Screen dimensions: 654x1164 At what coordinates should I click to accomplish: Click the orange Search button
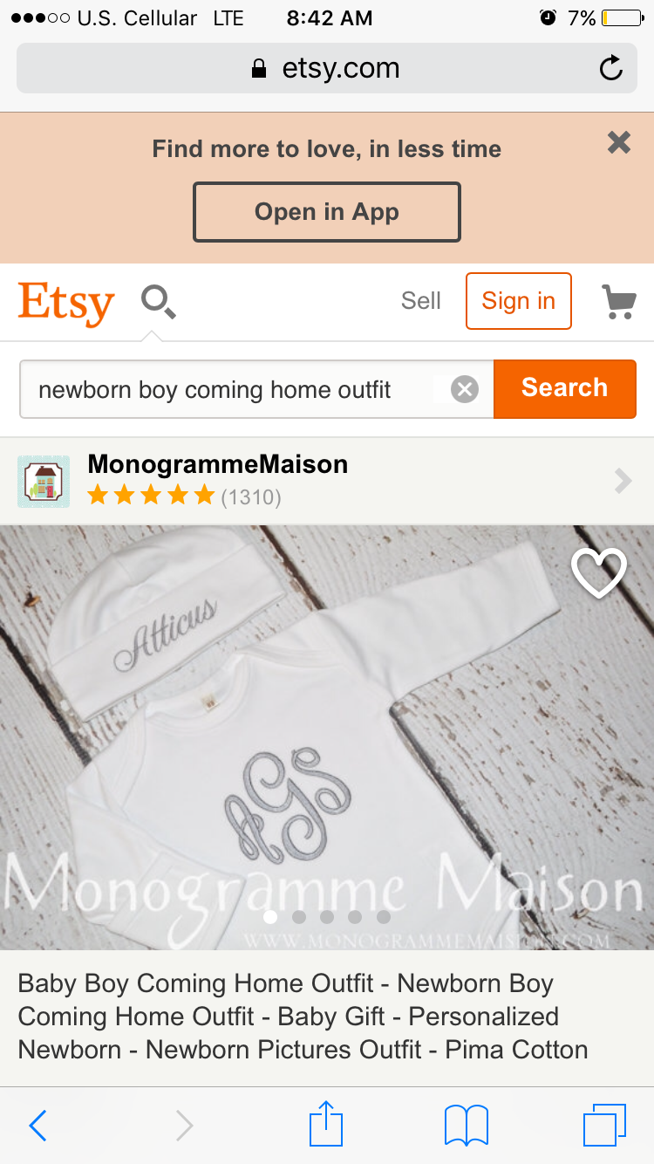pyautogui.click(x=565, y=388)
